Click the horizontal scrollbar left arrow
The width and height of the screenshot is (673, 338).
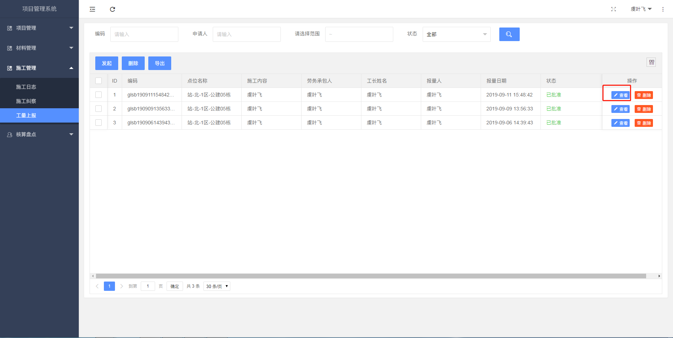[x=93, y=276]
